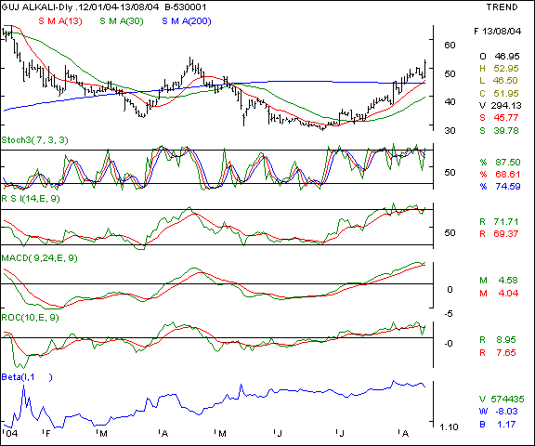535x446 pixels.
Task: Select the 'MACD( 9,24,E, 9)' indicator label
Action: click(x=40, y=258)
